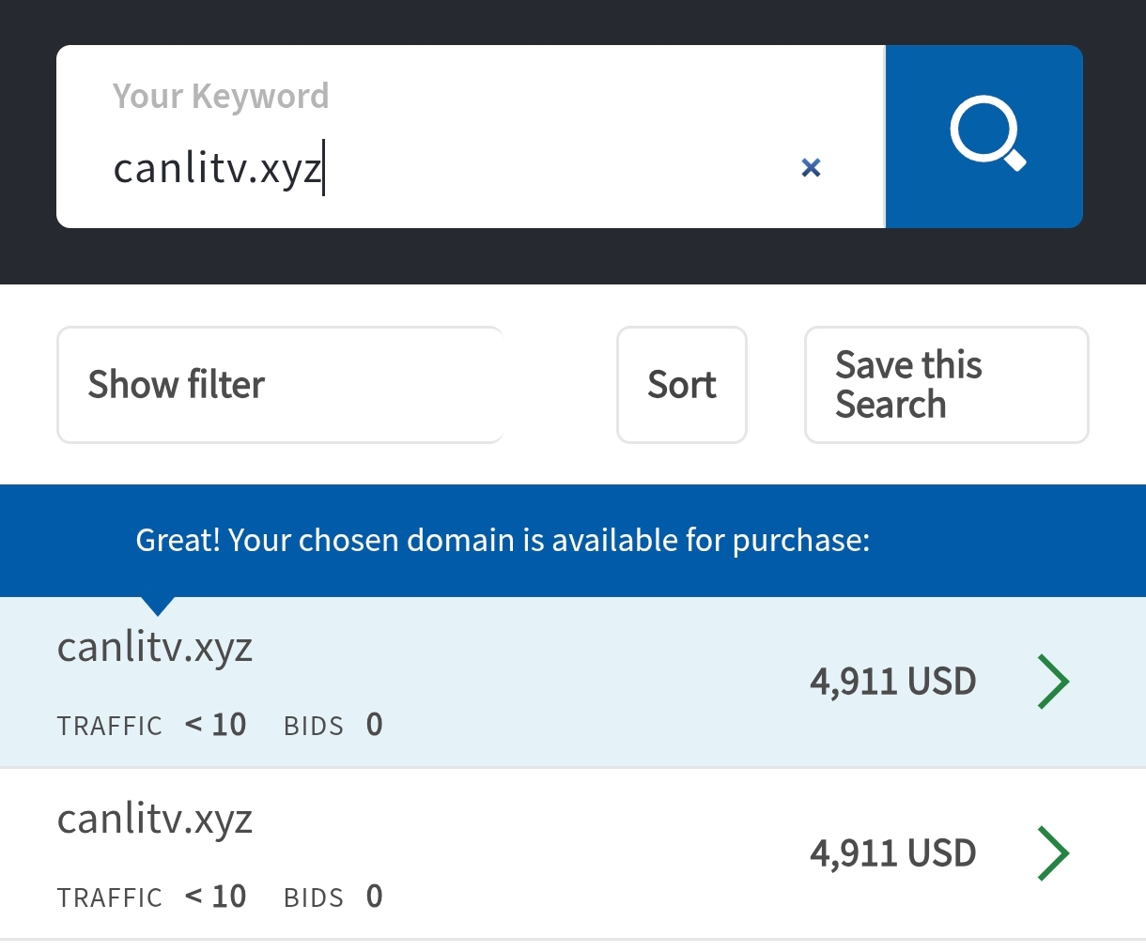The image size is (1146, 951).
Task: Select canlitv.xyz name in highlighted row
Action: click(x=155, y=648)
